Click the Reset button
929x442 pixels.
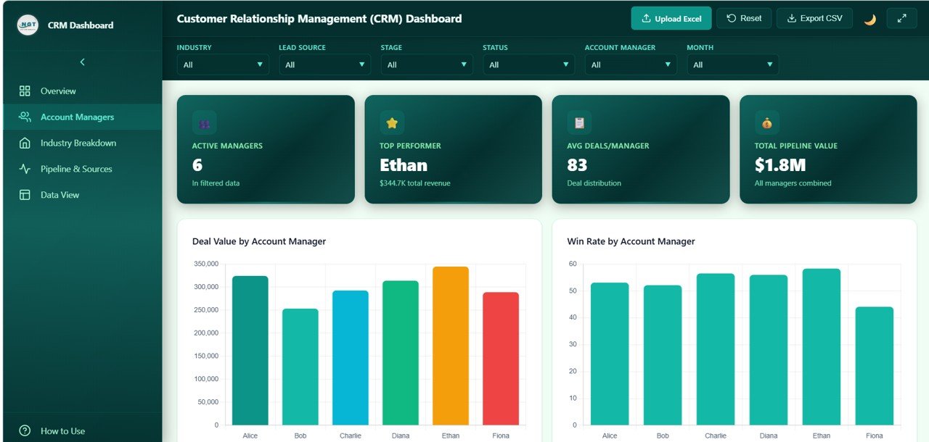click(744, 18)
